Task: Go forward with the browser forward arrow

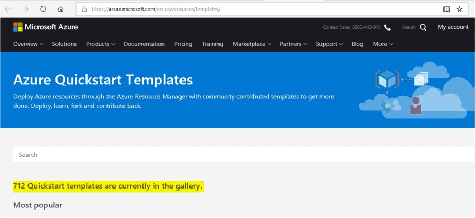Action: (x=26, y=9)
